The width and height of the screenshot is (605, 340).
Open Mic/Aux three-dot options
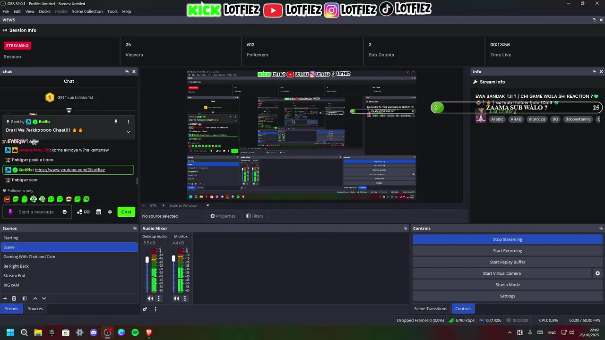[x=185, y=298]
